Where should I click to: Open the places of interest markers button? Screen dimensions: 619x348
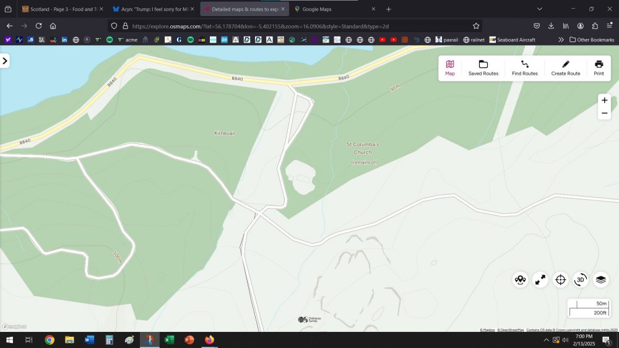tap(520, 279)
